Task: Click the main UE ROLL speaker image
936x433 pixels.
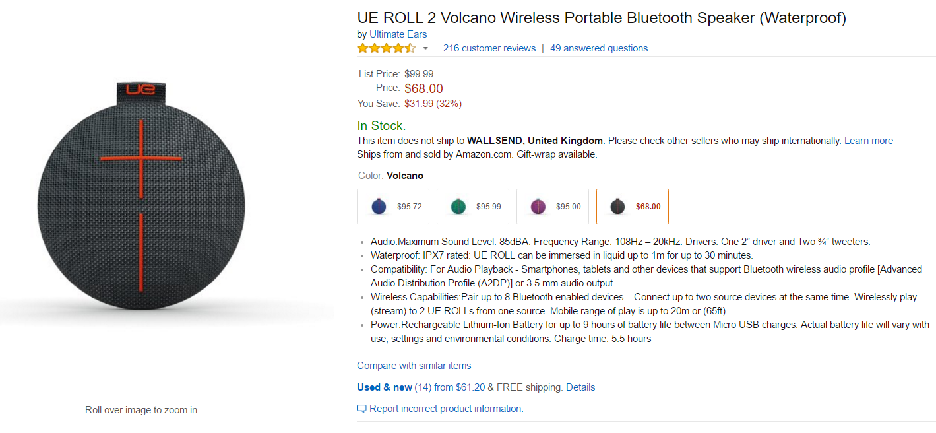Action: click(141, 198)
